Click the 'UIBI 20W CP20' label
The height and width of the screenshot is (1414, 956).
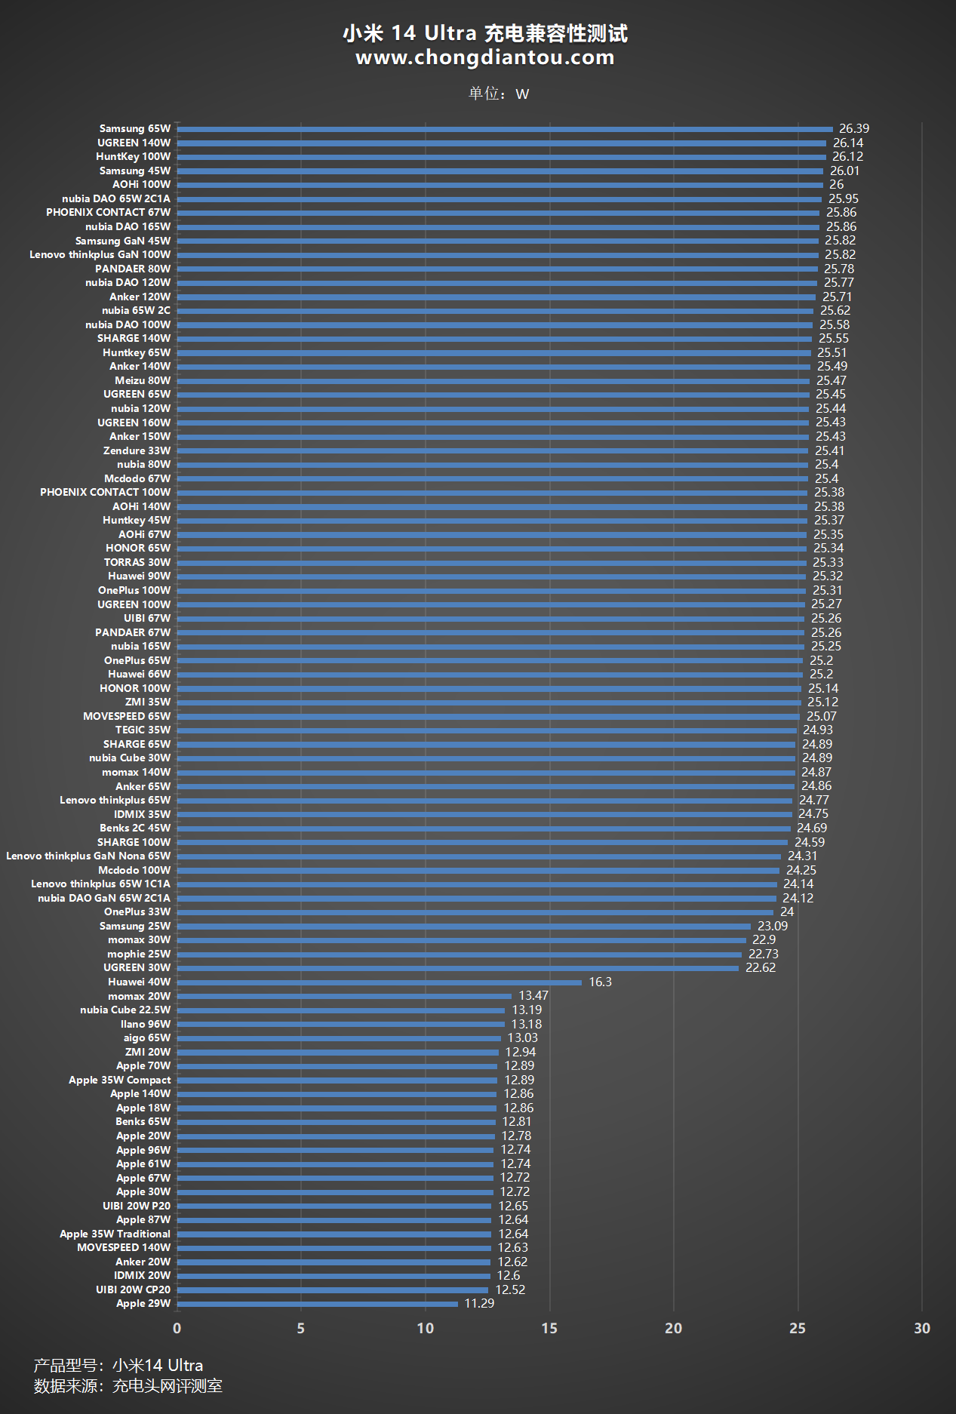point(133,1290)
